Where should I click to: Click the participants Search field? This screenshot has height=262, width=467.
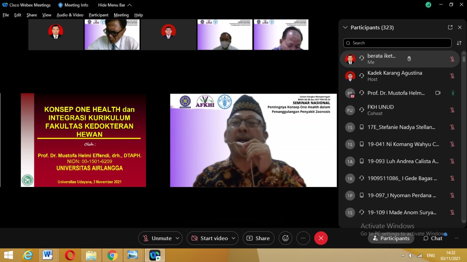click(x=397, y=43)
